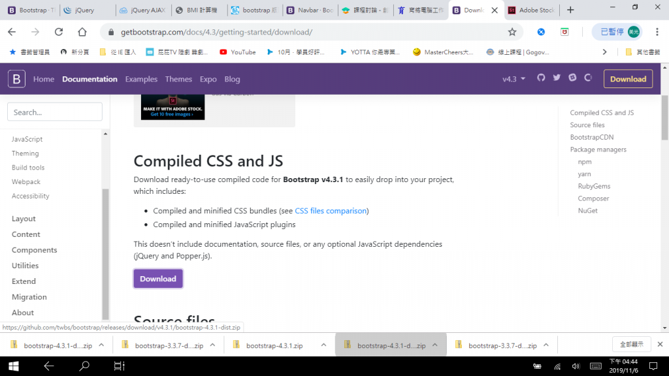The image size is (669, 376).
Task: Open Webpack page in sidebar
Action: click(x=26, y=181)
